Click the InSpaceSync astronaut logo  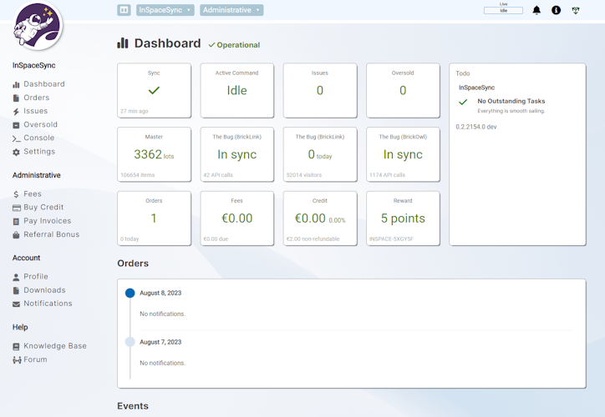pyautogui.click(x=36, y=26)
